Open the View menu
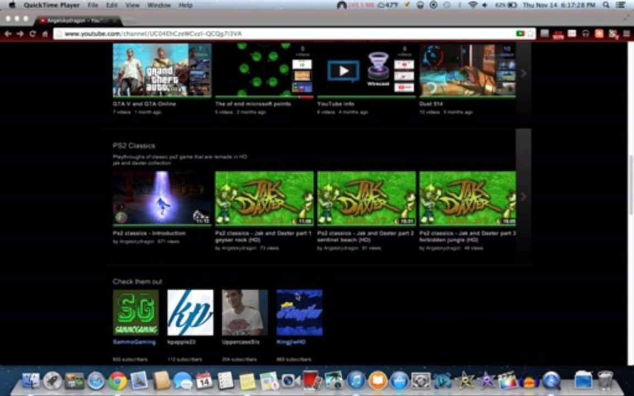 (x=133, y=5)
